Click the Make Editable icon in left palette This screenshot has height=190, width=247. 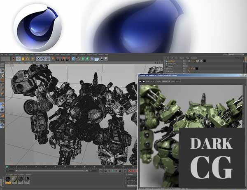[2, 65]
